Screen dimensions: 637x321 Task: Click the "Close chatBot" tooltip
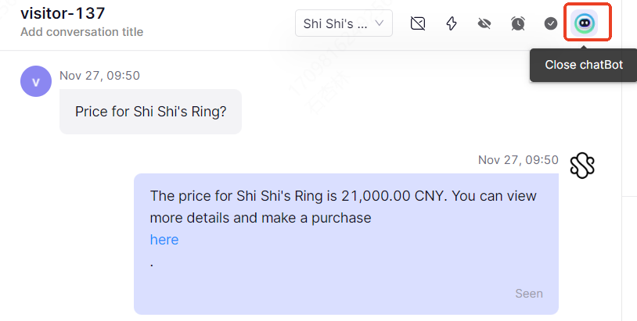(x=584, y=65)
